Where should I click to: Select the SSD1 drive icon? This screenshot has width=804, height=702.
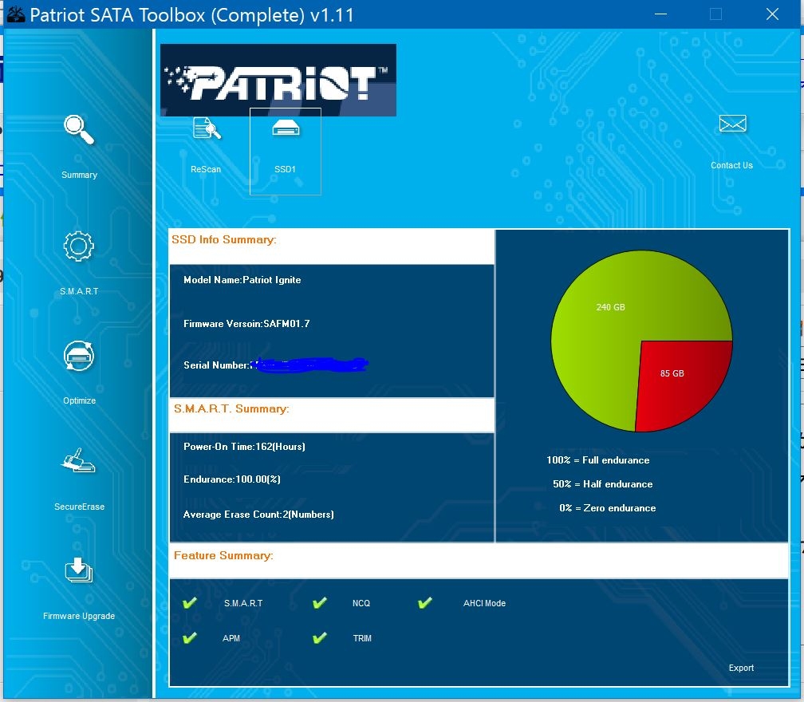(286, 128)
